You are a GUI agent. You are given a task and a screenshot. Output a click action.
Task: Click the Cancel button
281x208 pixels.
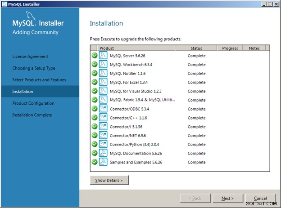click(x=260, y=198)
